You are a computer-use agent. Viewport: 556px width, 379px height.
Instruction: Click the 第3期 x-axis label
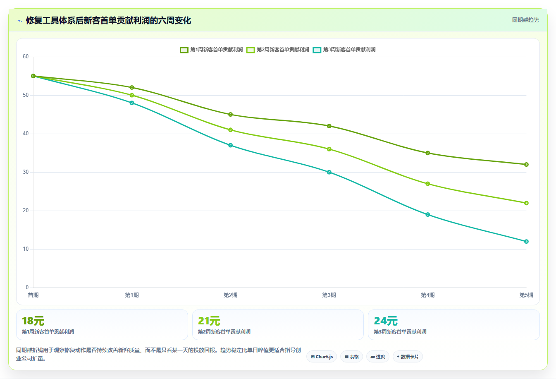pyautogui.click(x=329, y=295)
